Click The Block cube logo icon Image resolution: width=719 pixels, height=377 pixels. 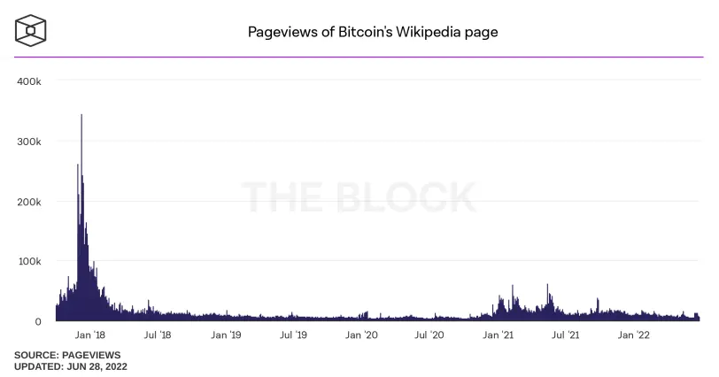[x=31, y=31]
